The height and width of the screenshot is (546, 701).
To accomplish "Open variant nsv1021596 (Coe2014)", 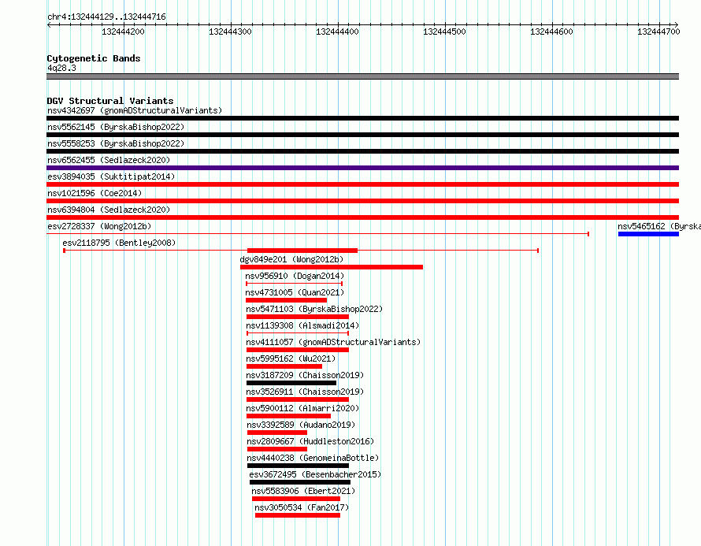I will 95,193.
